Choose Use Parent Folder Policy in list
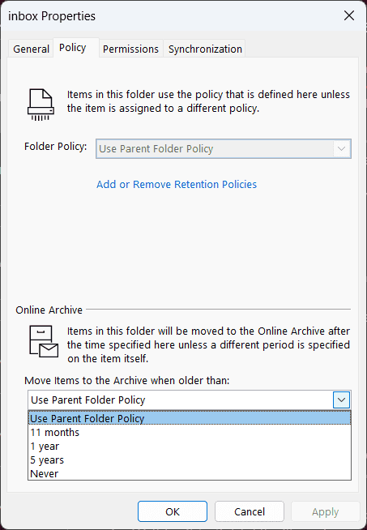Viewport: 367px width, 530px height. coord(190,418)
